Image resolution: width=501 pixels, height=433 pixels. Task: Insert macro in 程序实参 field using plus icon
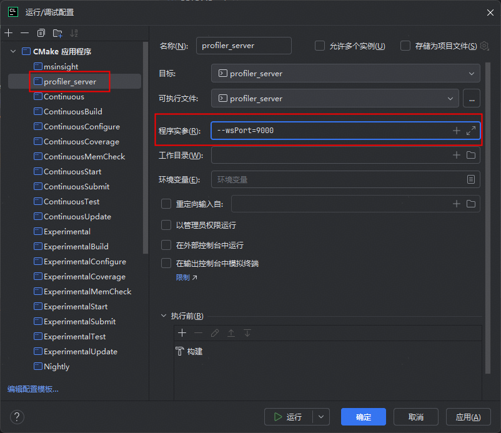457,131
